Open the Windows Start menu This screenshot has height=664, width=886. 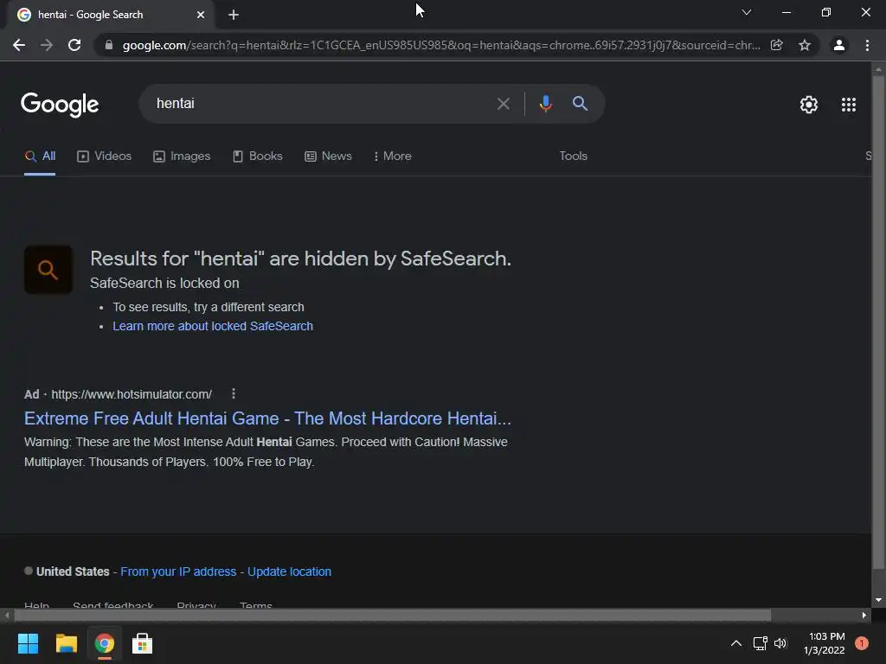click(x=28, y=643)
